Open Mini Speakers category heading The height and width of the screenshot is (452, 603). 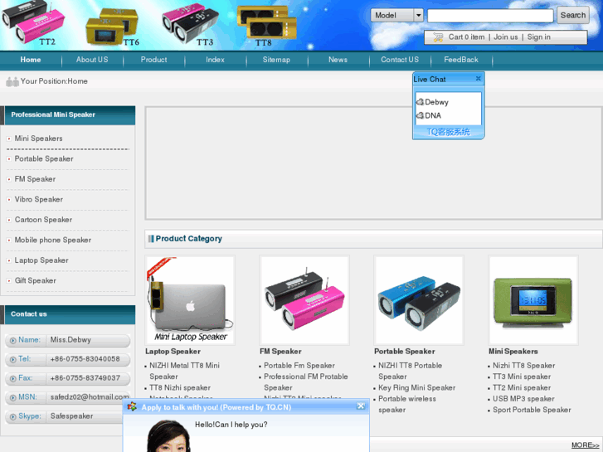point(513,351)
